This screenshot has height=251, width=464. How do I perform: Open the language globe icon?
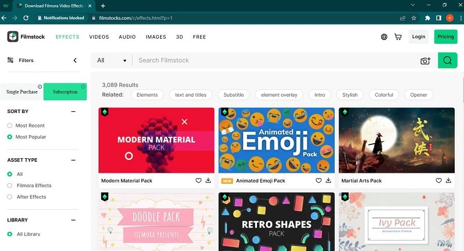point(384,37)
